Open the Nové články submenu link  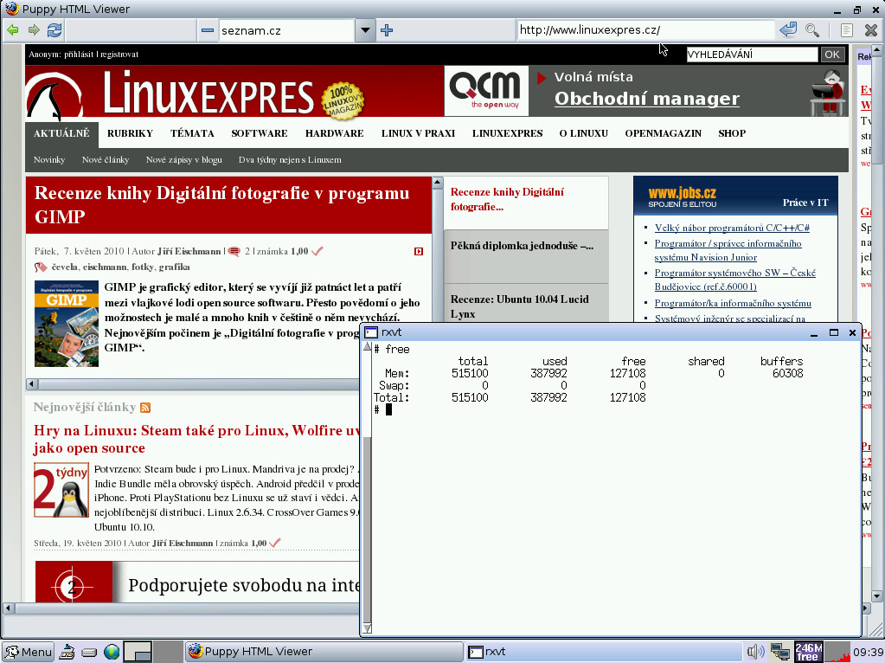(x=106, y=160)
